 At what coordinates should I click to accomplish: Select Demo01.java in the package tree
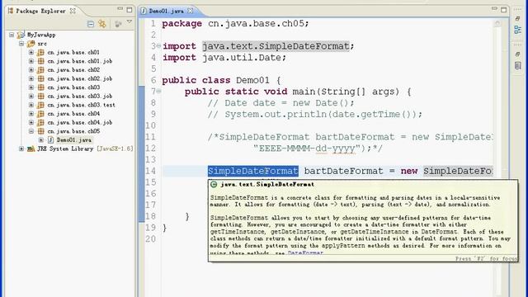(74, 139)
